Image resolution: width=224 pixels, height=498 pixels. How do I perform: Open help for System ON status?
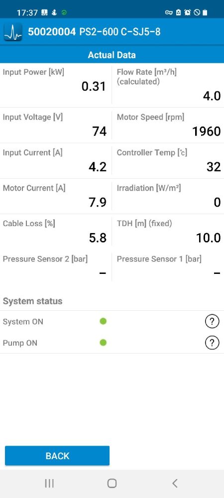[212, 322]
